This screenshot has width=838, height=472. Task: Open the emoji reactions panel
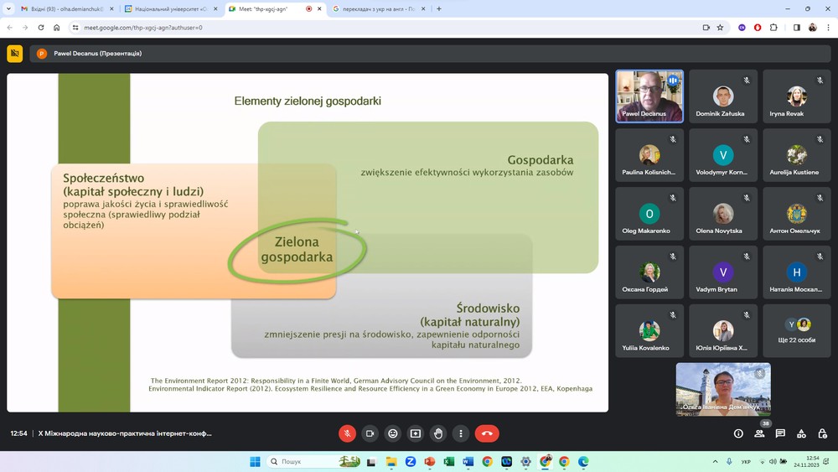[x=392, y=433]
